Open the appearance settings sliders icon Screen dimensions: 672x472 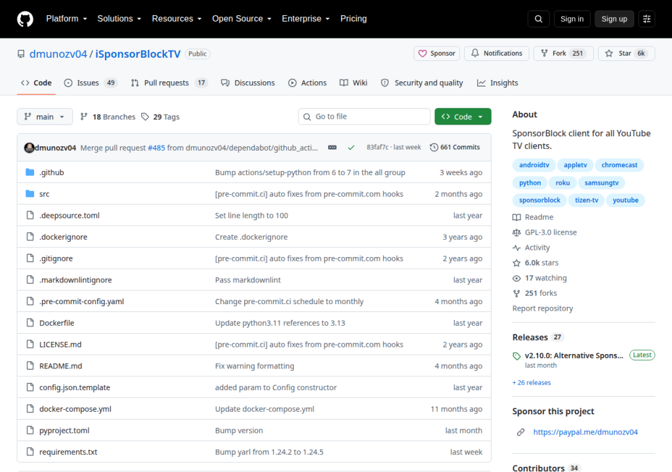pos(646,19)
